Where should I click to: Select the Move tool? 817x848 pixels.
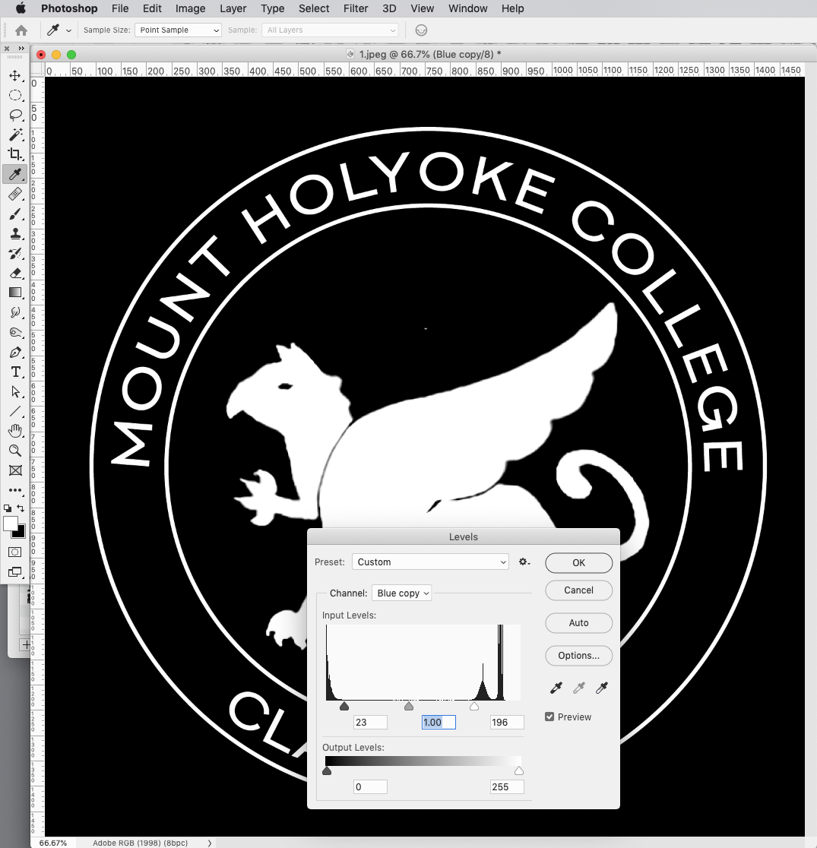point(15,75)
